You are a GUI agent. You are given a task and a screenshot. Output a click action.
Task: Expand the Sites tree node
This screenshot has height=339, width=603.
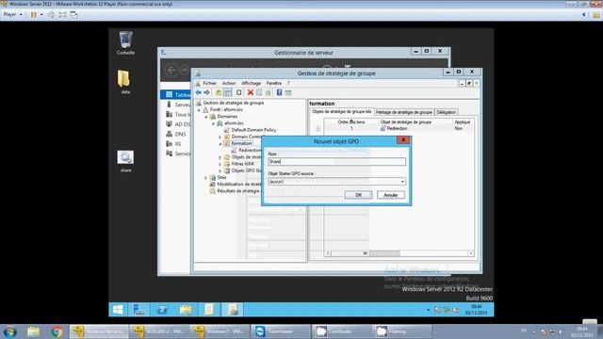(206, 178)
